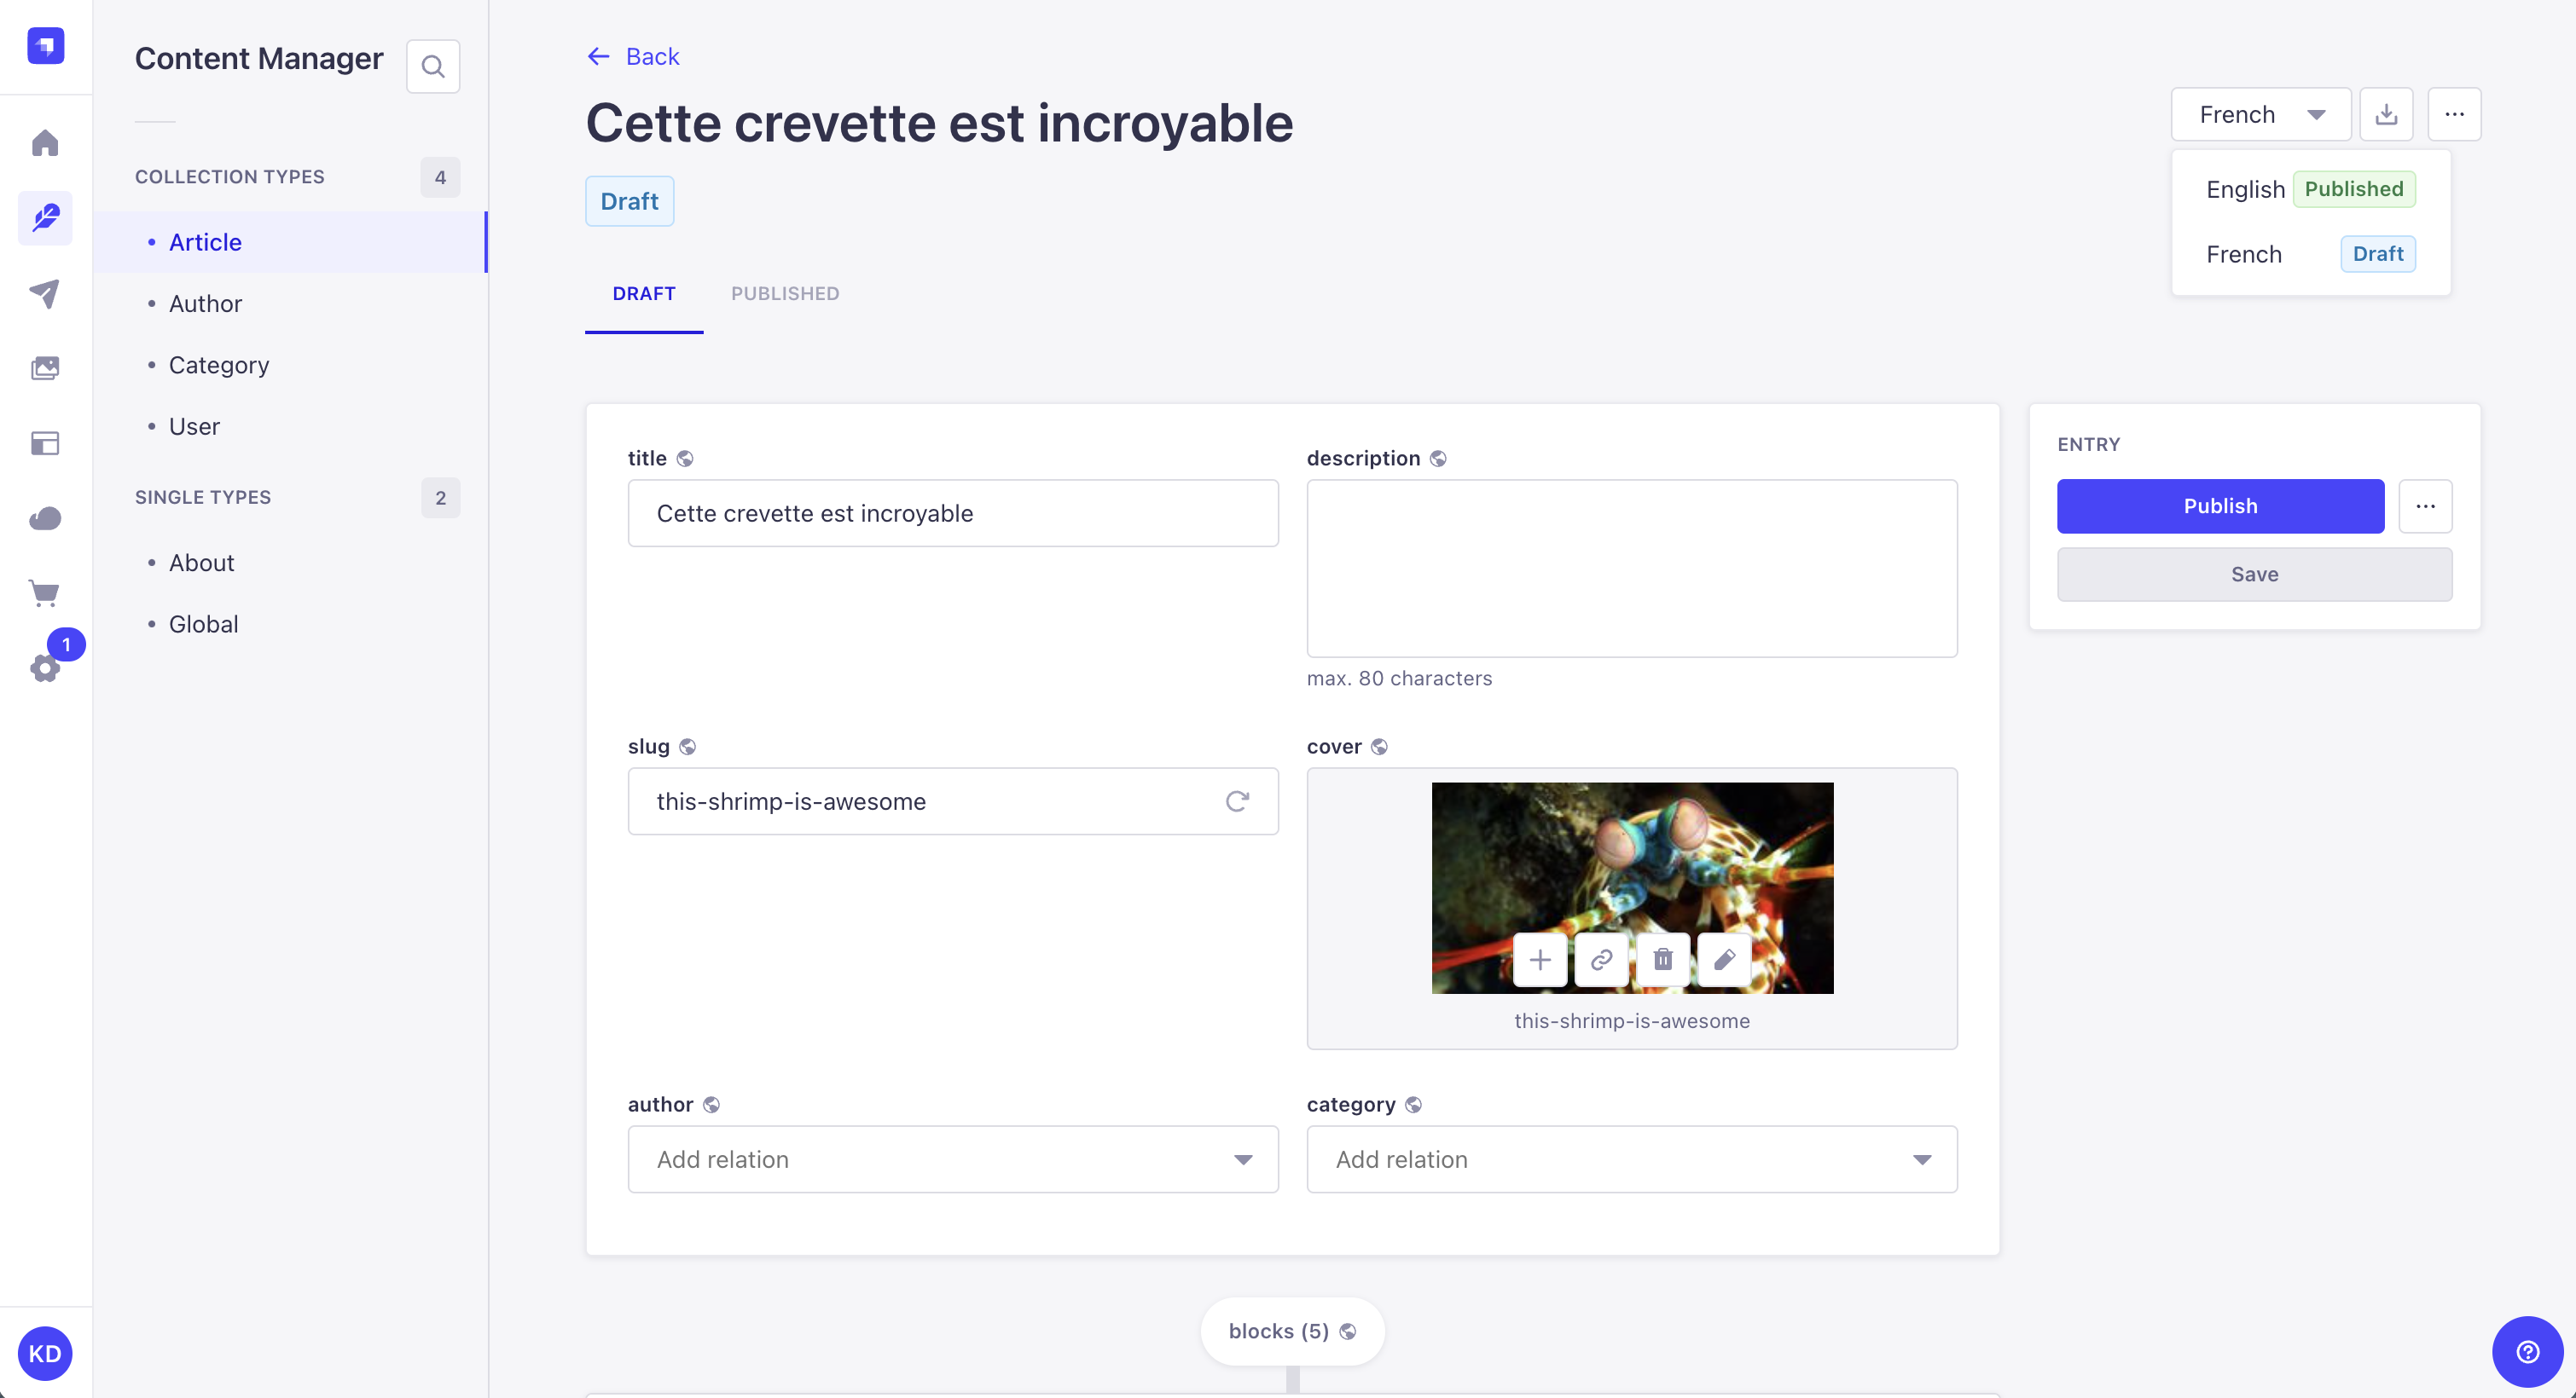Click the search icon in Content Manager
The width and height of the screenshot is (2576, 1398).
click(x=434, y=66)
